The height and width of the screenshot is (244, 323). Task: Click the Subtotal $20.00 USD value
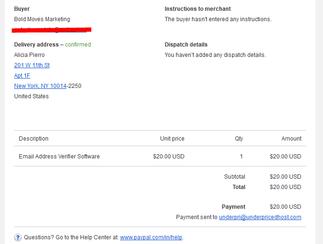click(285, 176)
